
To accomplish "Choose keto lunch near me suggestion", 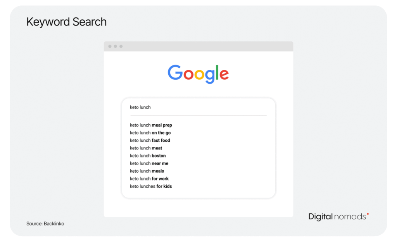I will [149, 163].
